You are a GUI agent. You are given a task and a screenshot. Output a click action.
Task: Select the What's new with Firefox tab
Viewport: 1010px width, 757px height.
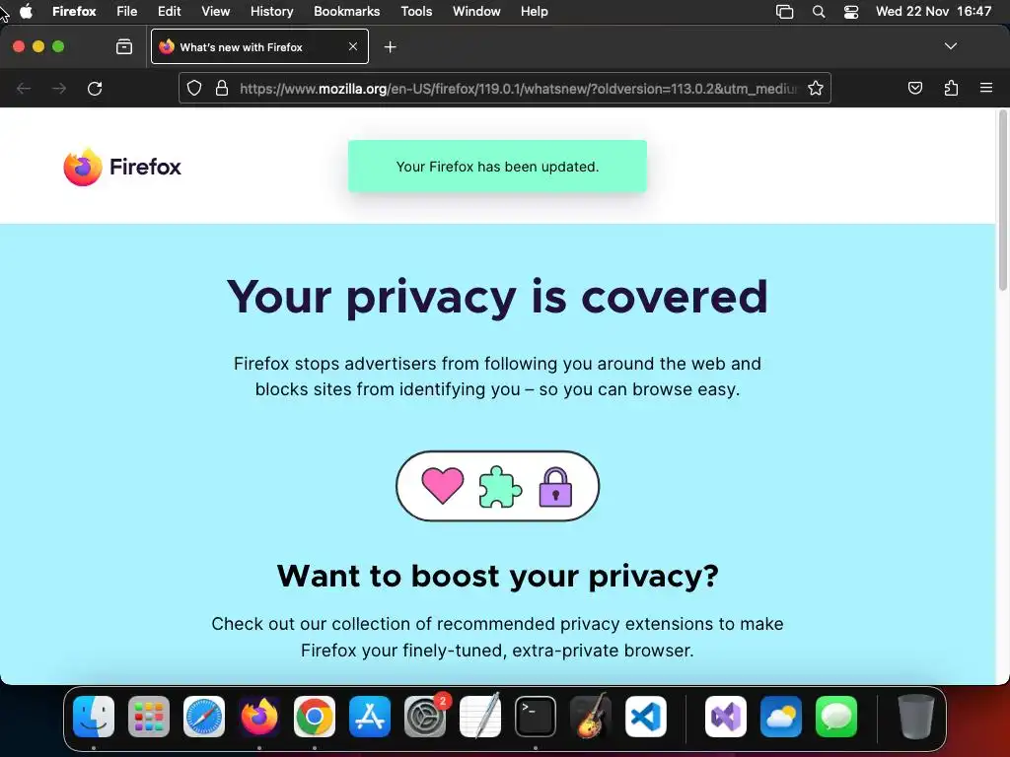259,46
